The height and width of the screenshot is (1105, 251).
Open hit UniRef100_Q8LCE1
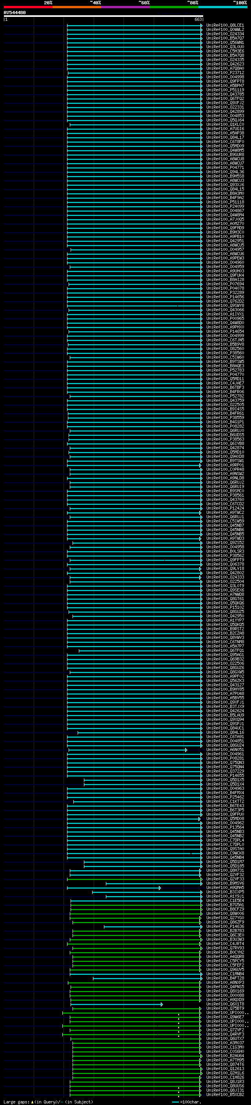pos(225,25)
